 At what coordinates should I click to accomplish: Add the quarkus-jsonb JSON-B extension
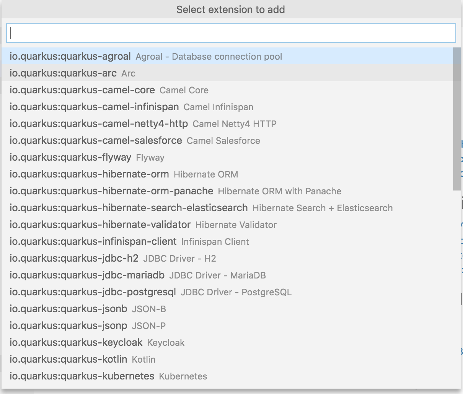227,309
